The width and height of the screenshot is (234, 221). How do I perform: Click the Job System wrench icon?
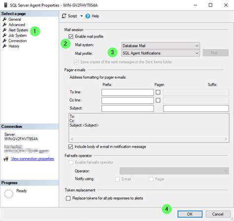click(x=4, y=36)
